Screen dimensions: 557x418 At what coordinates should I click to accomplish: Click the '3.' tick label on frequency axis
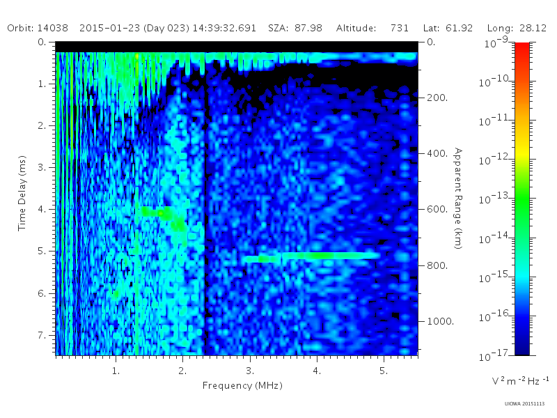tap(250, 371)
